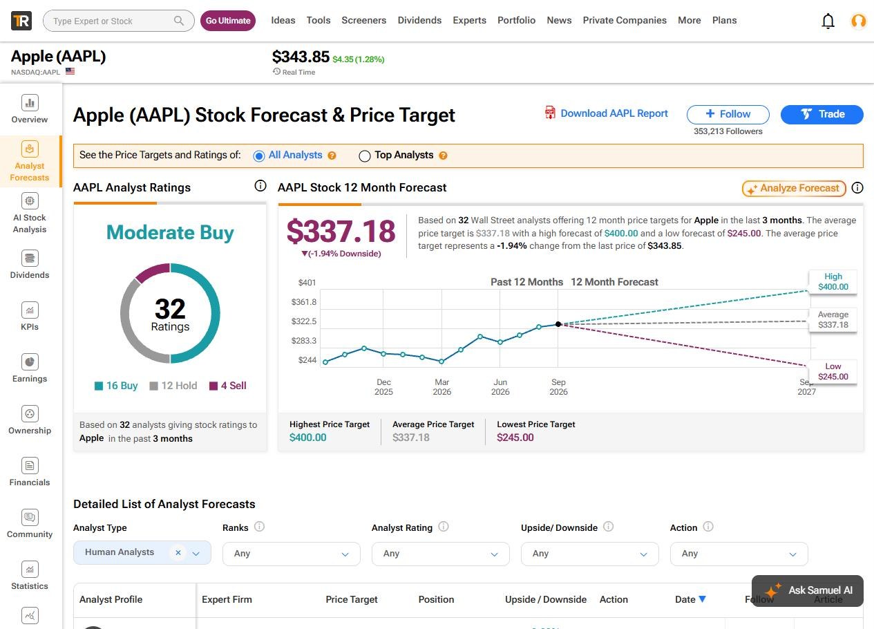Click the Action filter info icon
Viewport: 874px width, 629px height.
point(708,527)
